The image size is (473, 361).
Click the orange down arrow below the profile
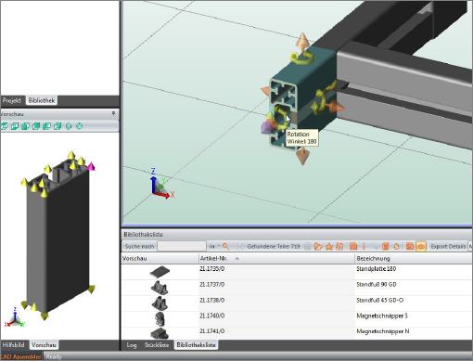303,156
